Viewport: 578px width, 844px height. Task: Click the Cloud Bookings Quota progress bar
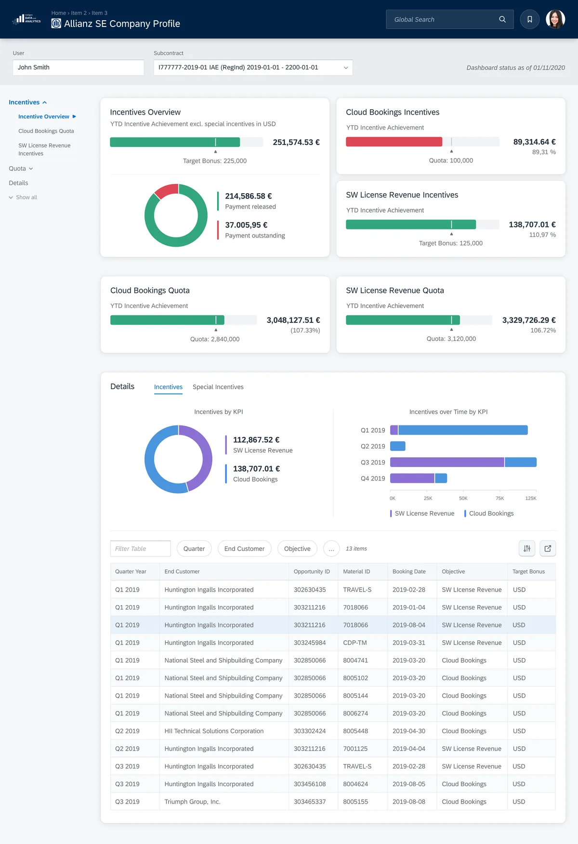pos(184,320)
